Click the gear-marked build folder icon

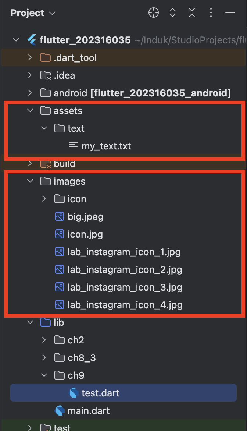[46, 163]
